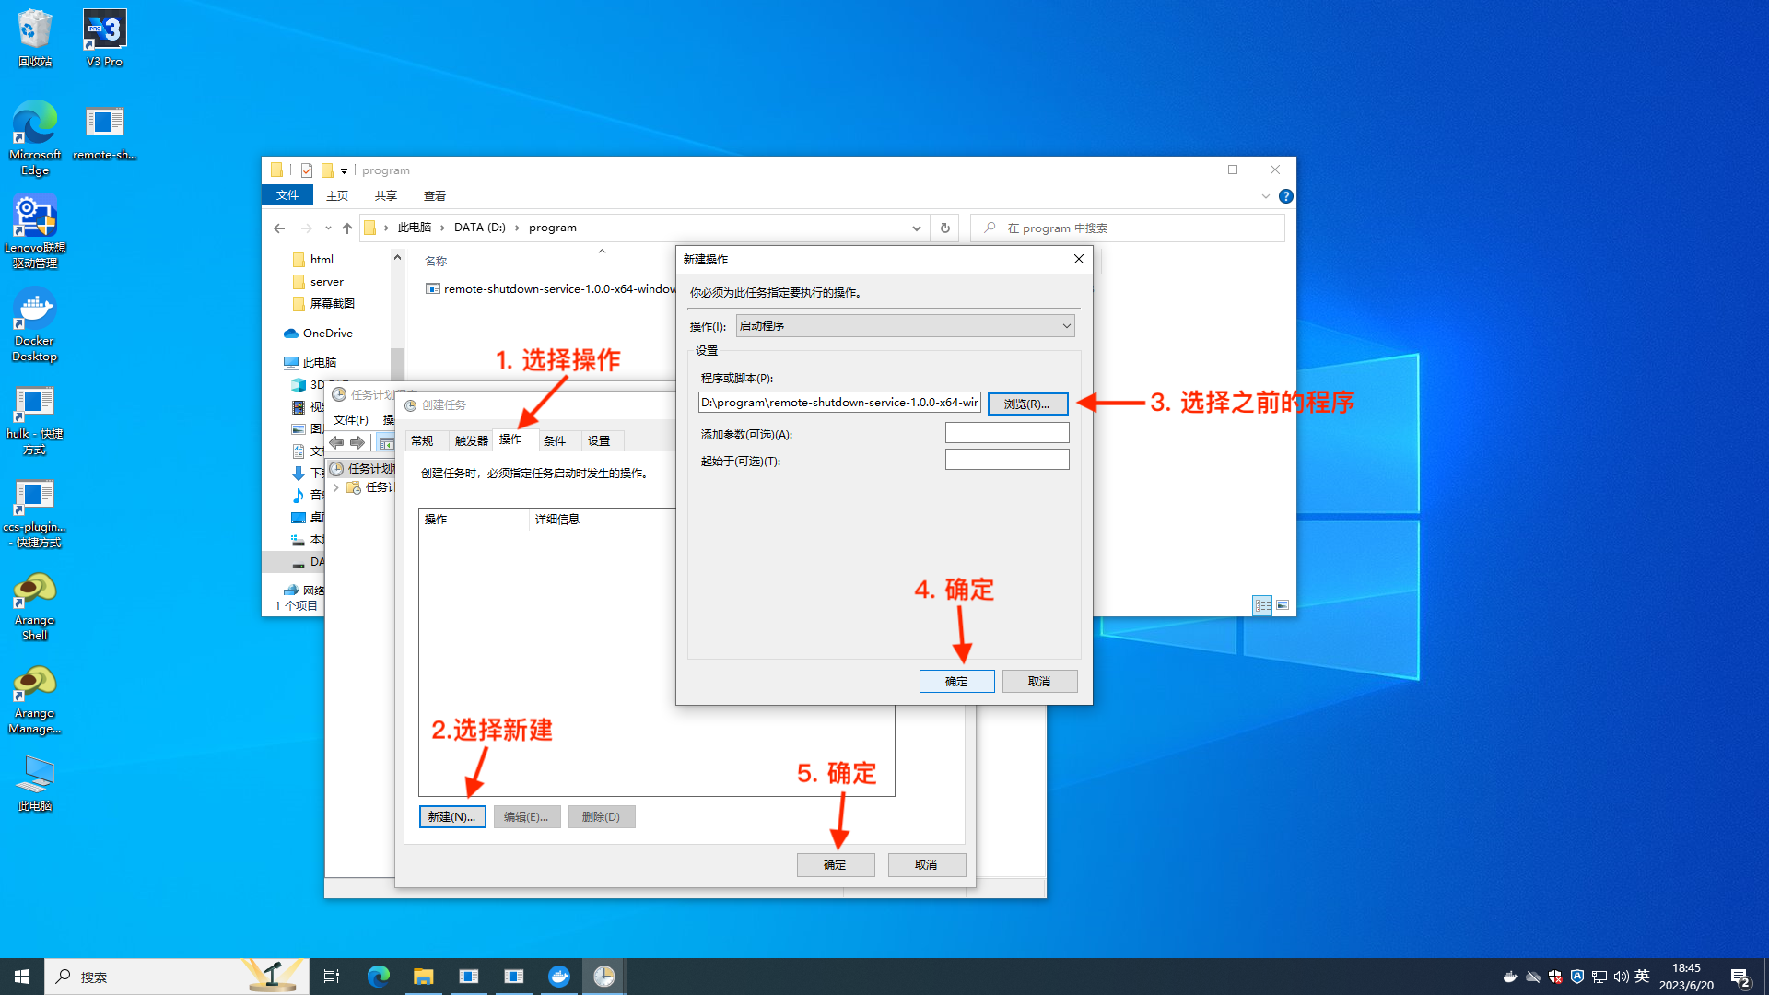Screen dimensions: 1769x995
Task: Click the New(N) action button
Action: tap(452, 816)
